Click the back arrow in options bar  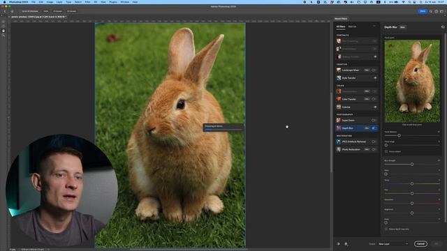[5, 11]
